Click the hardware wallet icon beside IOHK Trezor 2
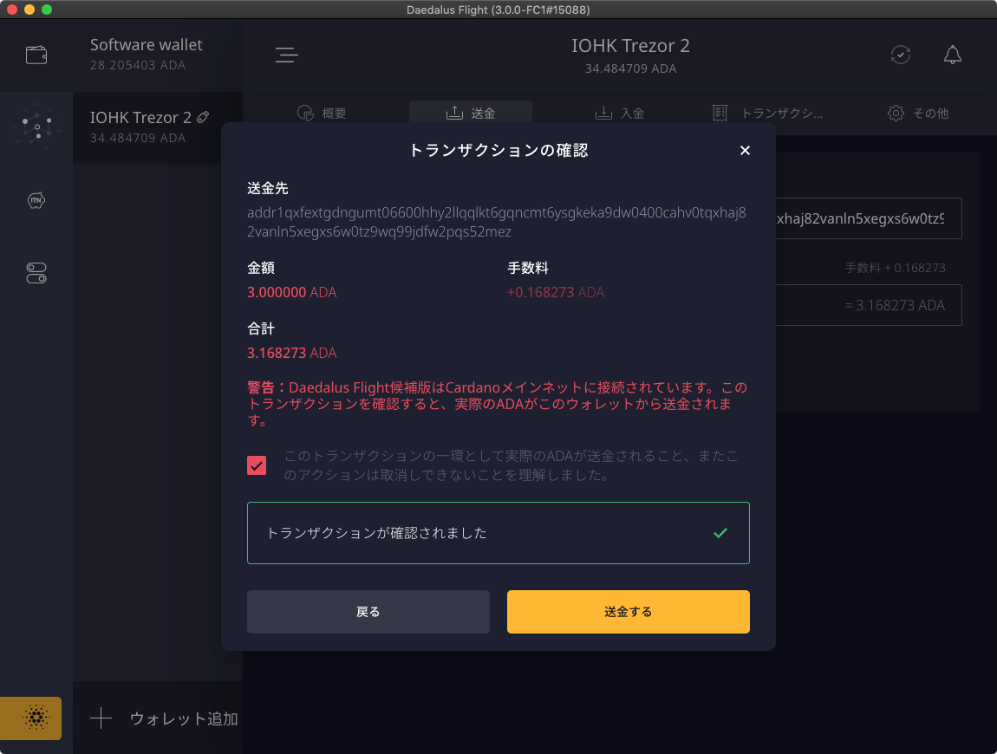997x754 pixels. [203, 117]
